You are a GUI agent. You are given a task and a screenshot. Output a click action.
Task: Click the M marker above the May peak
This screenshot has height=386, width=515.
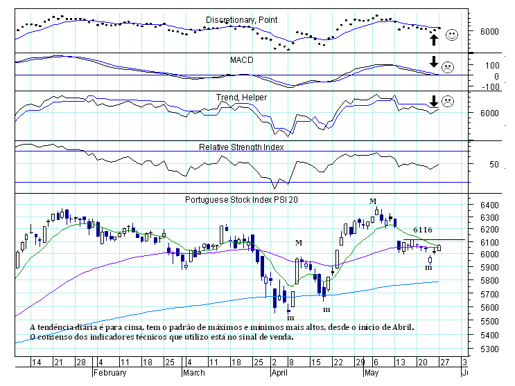373,201
